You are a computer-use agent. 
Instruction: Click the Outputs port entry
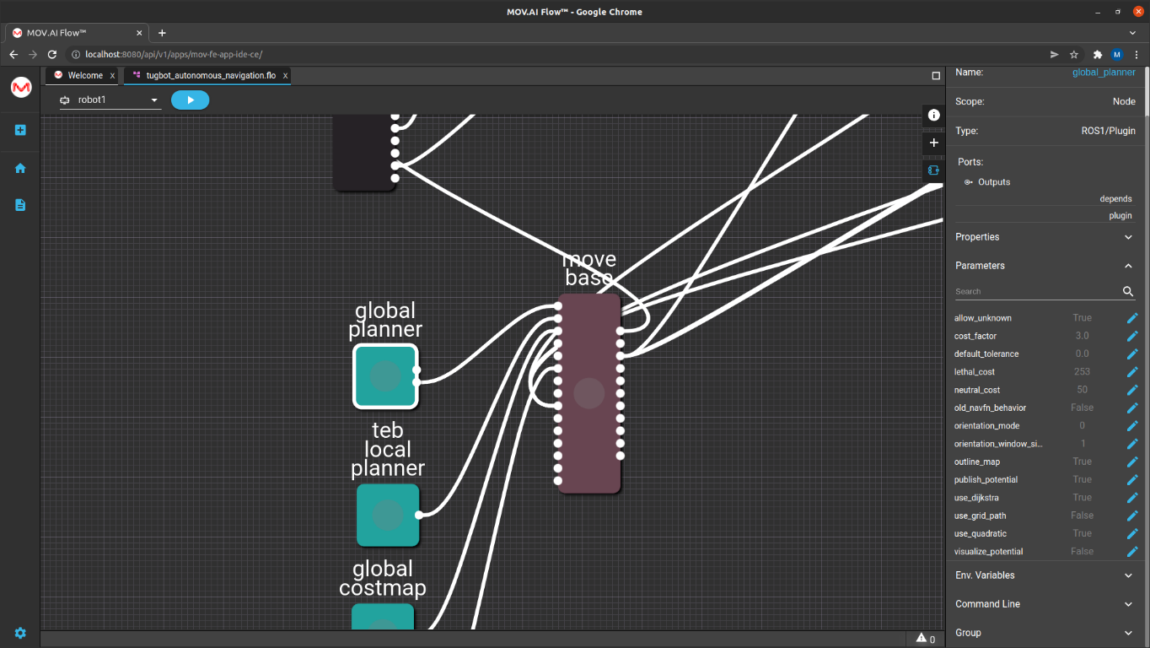tap(993, 182)
